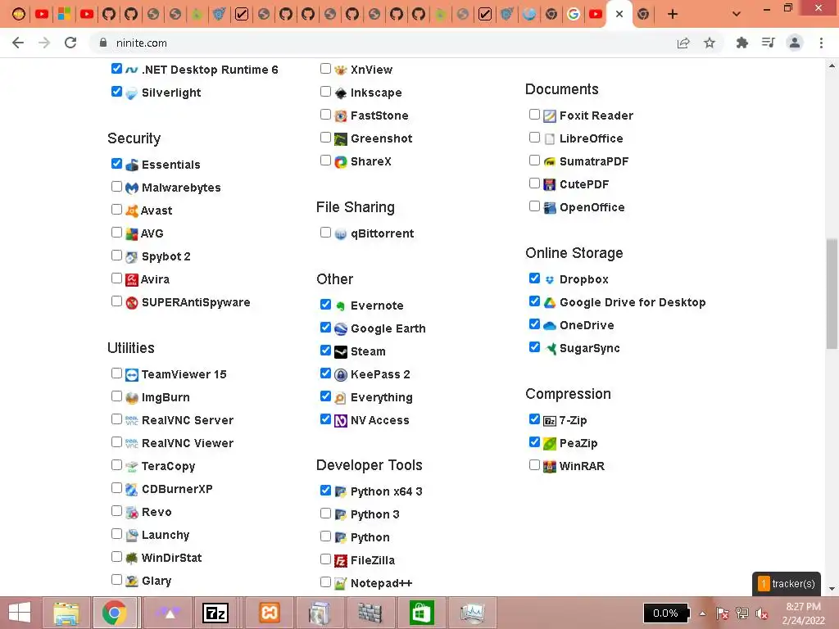Screen dimensions: 839x629
Task: Click the TeamViewer 15 icon
Action: coord(132,374)
